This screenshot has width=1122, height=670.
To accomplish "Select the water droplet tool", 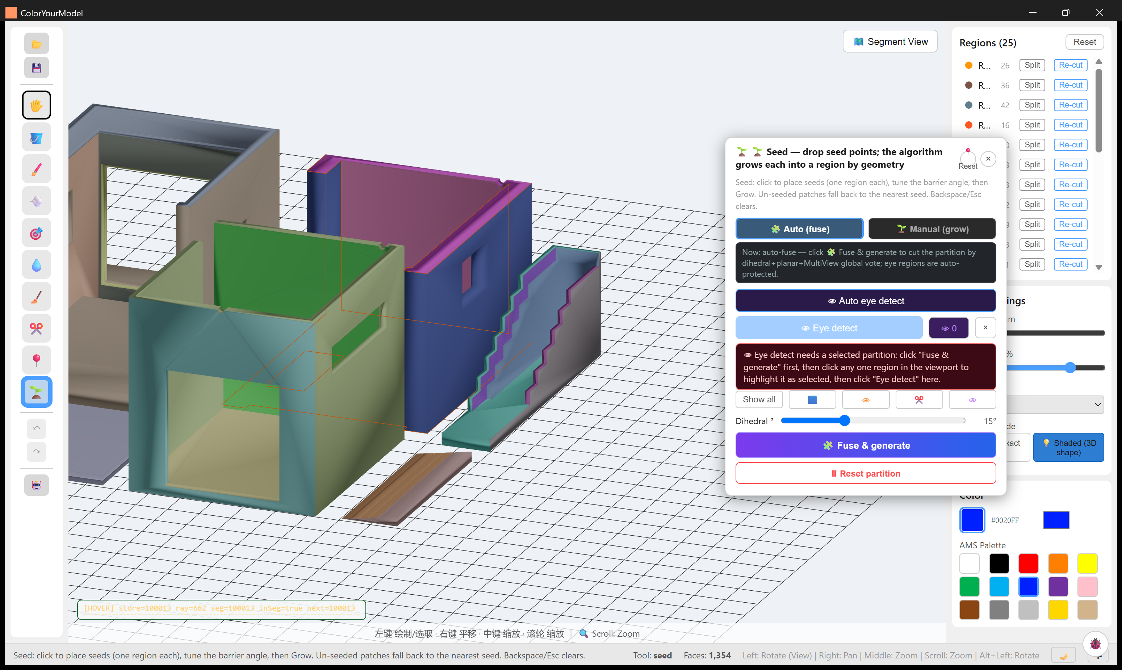I will coord(37,265).
